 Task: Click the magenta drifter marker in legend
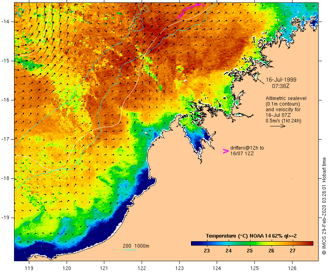pos(226,151)
